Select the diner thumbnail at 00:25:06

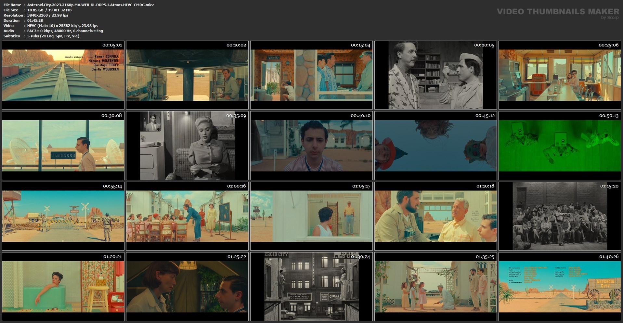pyautogui.click(x=560, y=75)
